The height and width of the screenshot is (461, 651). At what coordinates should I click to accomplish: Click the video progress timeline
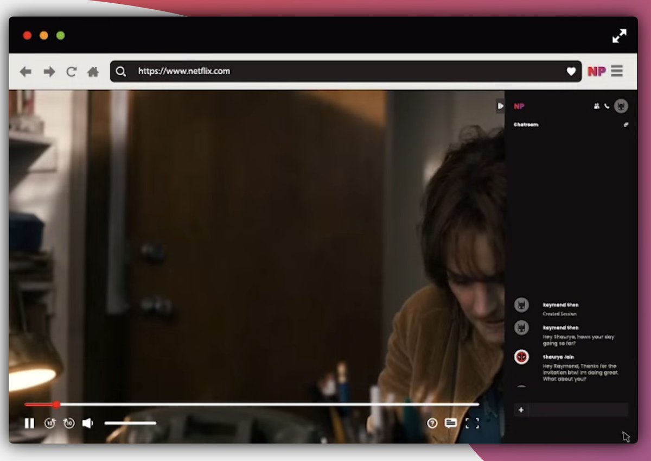252,405
